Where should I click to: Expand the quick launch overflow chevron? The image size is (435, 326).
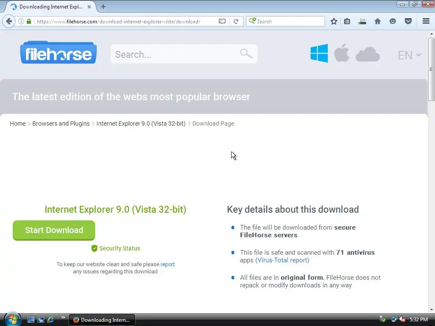[63, 318]
